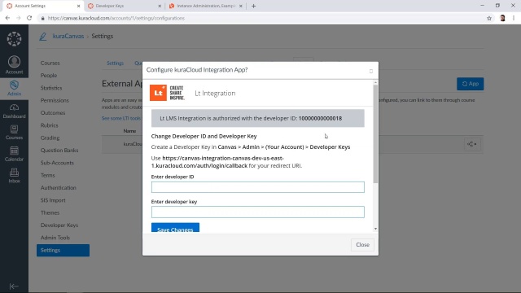Open SIS Import in the account menu

pos(53,200)
